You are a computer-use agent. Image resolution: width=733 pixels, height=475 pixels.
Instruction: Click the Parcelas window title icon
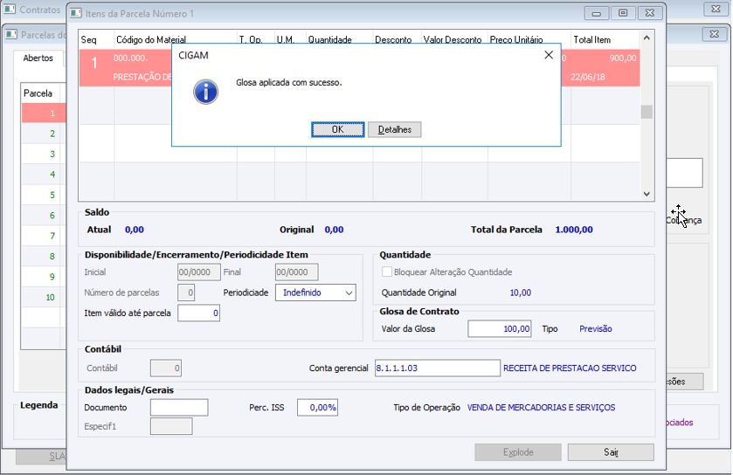11,35
